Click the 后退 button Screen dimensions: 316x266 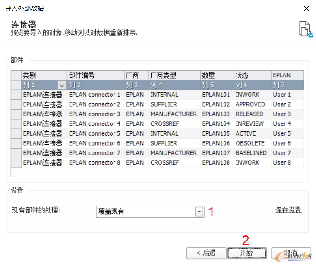click(x=206, y=253)
